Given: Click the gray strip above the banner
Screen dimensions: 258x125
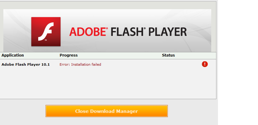Looking at the screenshot, I should 107,5.
